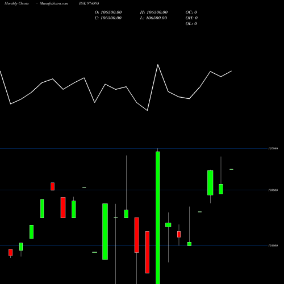Click the sharp peak of the white line
Image resolution: width=284 pixels, height=284 pixels.
point(158,65)
